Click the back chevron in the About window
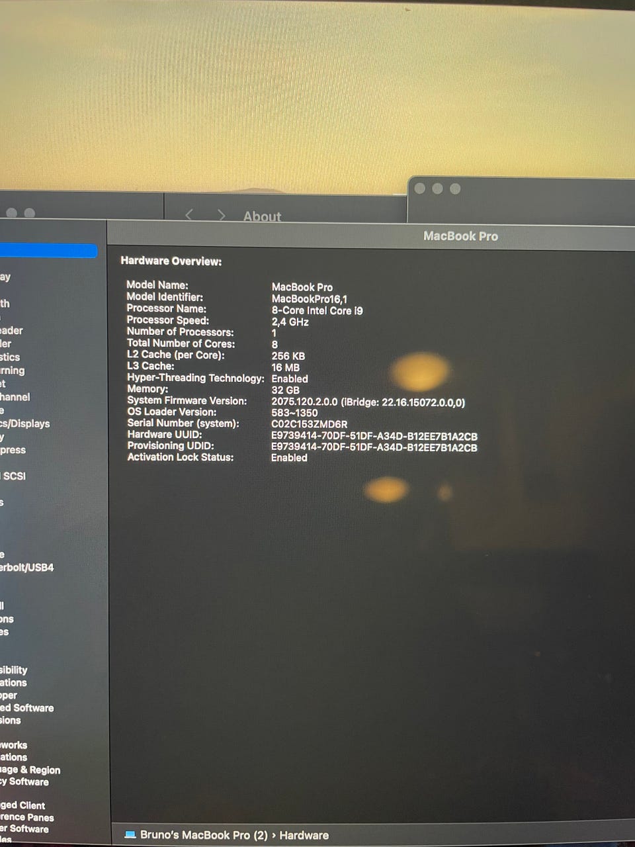 189,214
